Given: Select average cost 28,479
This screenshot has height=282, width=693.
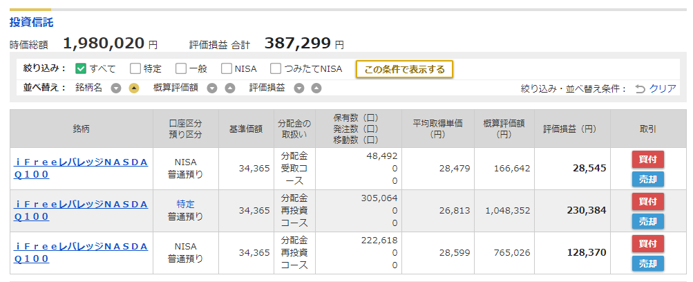Looking at the screenshot, I should [x=455, y=169].
